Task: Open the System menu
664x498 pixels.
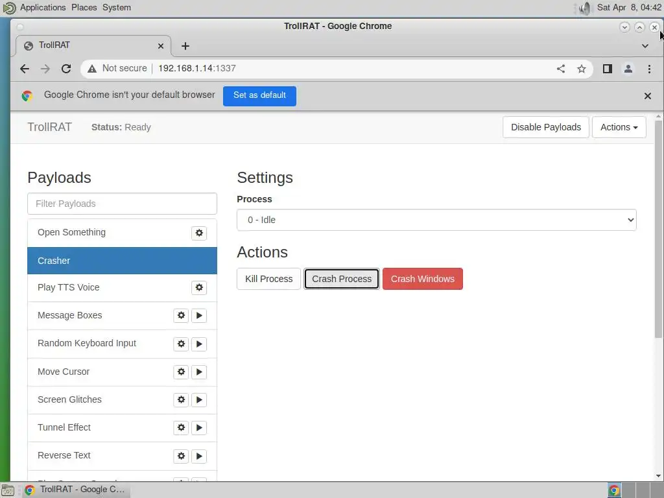Action: click(117, 8)
